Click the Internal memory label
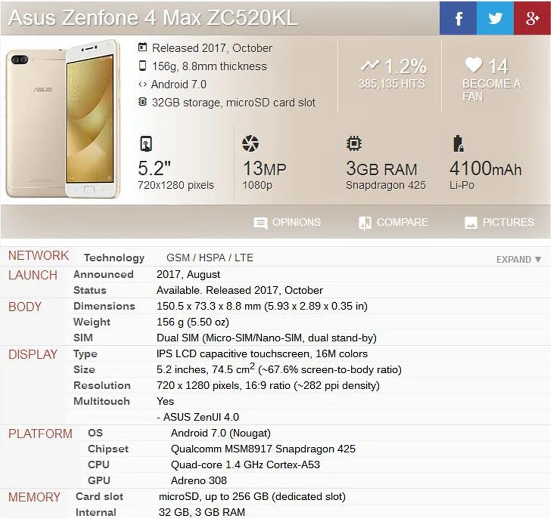This screenshot has width=551, height=519. coord(95,512)
